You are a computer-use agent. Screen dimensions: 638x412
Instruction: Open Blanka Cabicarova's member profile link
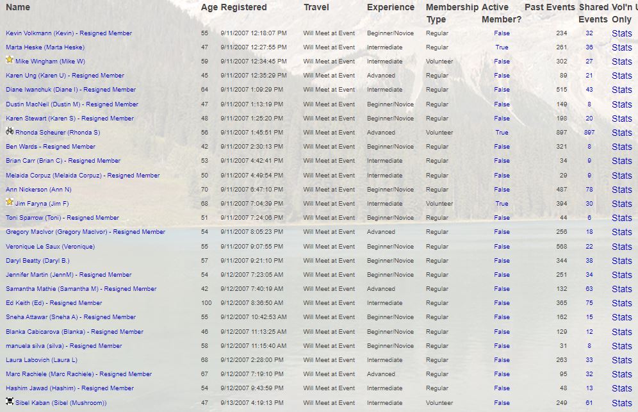click(x=74, y=332)
